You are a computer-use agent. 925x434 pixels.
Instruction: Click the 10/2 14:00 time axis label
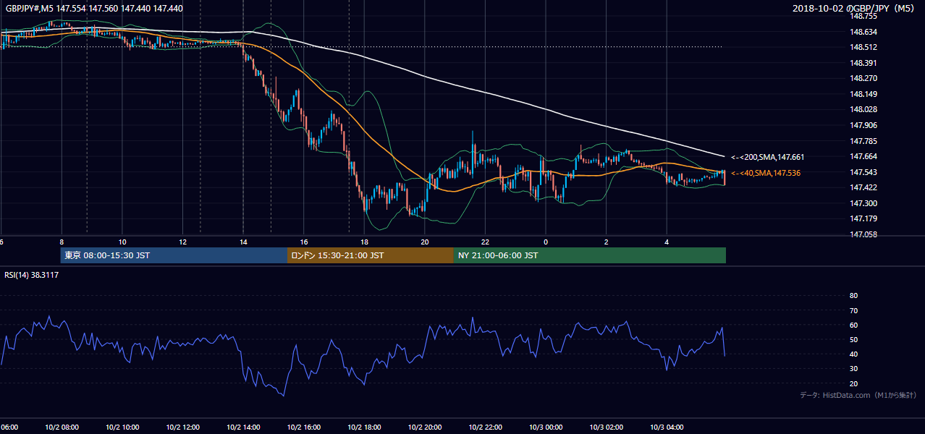(x=243, y=427)
